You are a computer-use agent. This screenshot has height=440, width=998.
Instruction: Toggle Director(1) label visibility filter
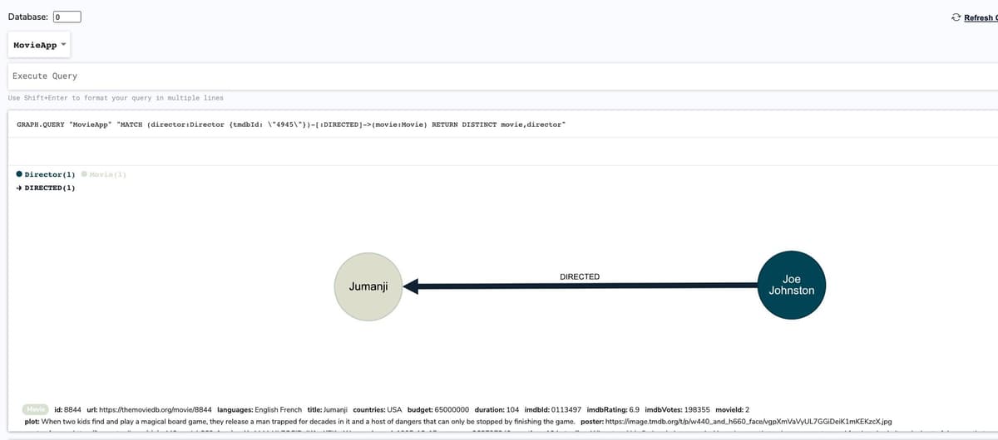pyautogui.click(x=50, y=174)
